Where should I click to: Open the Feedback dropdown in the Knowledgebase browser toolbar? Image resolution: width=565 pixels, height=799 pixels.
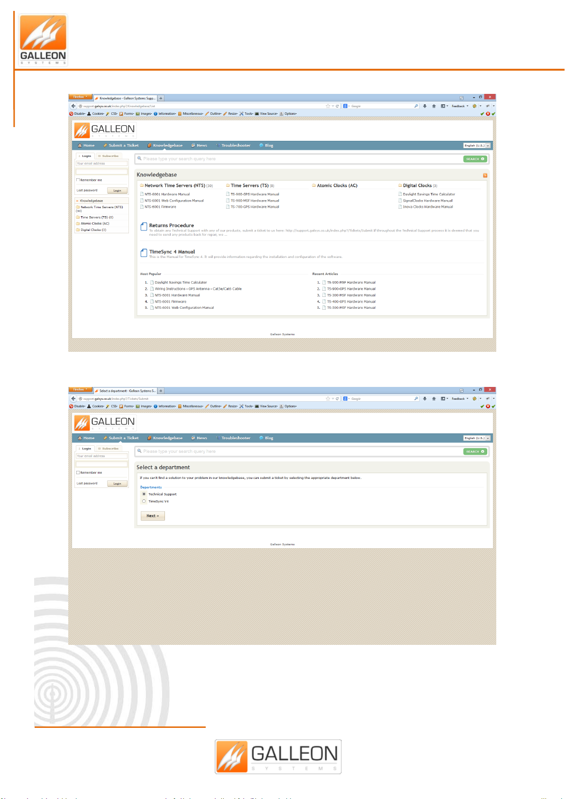460,106
